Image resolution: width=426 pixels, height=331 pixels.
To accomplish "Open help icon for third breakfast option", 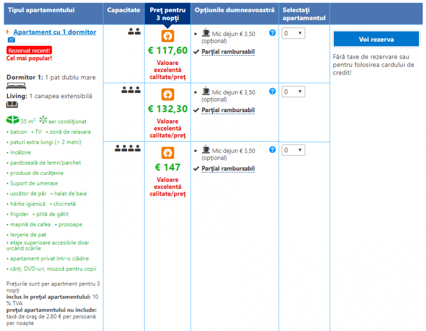I will pyautogui.click(x=272, y=150).
